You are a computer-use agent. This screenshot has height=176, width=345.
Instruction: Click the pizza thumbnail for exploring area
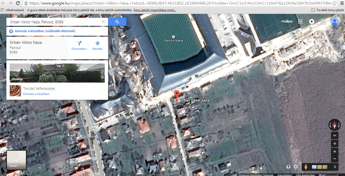click(15, 91)
